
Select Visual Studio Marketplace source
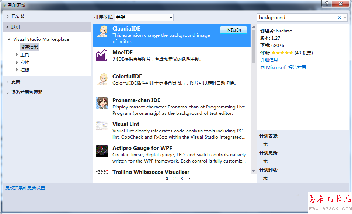(41, 39)
